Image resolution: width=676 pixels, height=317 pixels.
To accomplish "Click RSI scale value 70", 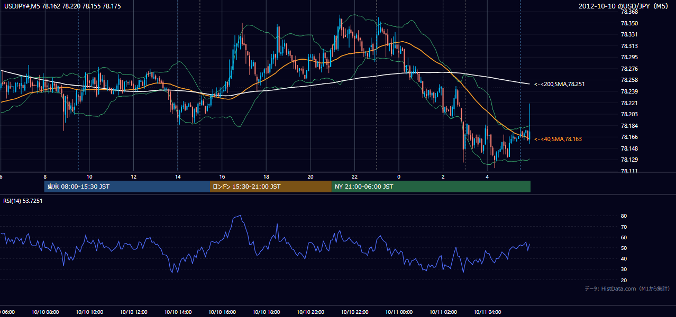I will pos(624,227).
